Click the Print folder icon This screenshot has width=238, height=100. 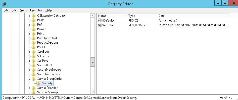click(34, 34)
